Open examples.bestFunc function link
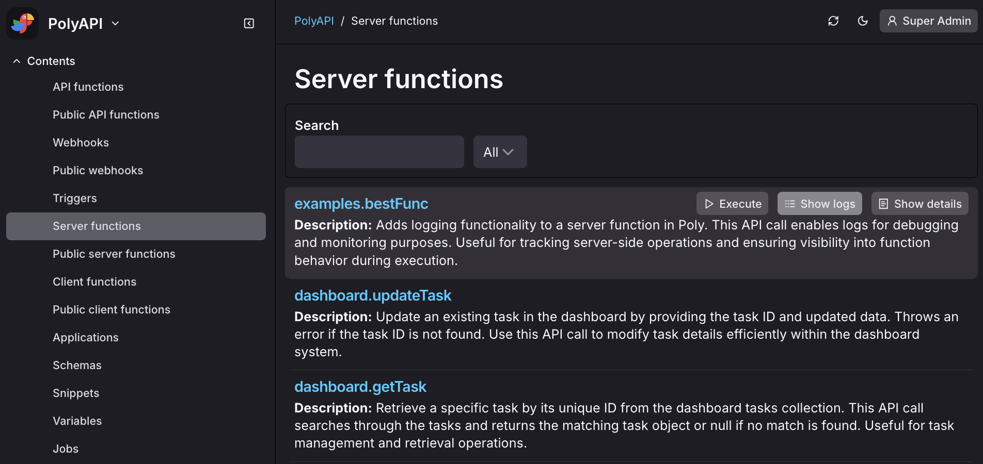 point(361,204)
